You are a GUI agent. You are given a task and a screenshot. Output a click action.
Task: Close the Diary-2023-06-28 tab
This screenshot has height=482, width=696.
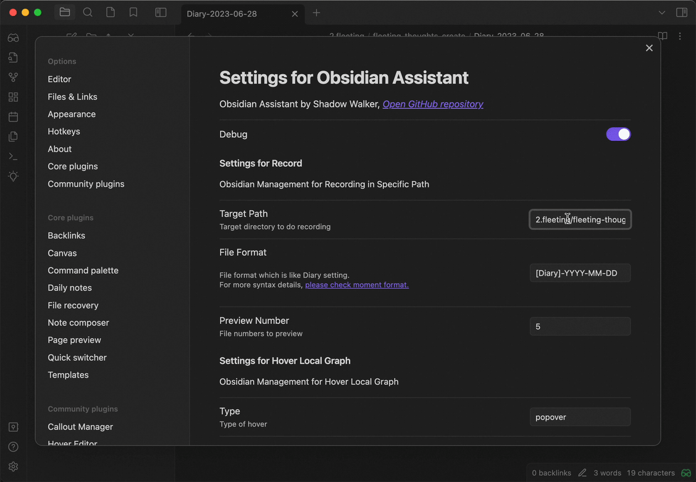coord(295,14)
